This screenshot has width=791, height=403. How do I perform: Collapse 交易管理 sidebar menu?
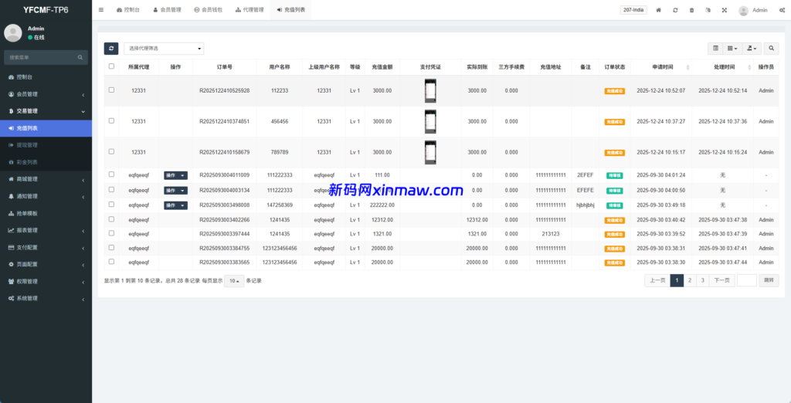coord(46,111)
